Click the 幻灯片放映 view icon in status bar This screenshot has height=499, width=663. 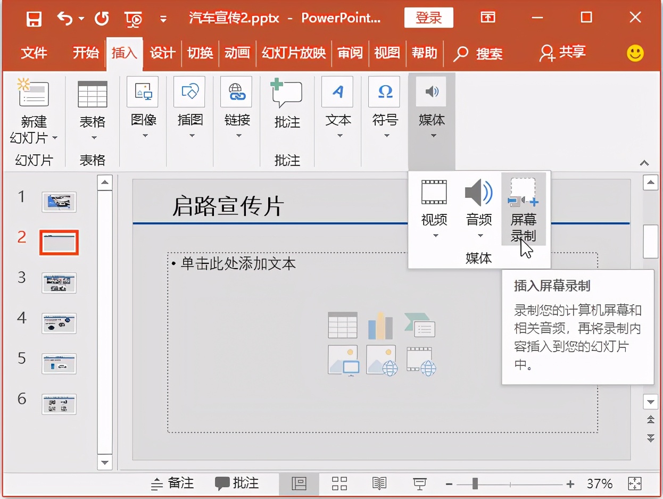click(420, 484)
